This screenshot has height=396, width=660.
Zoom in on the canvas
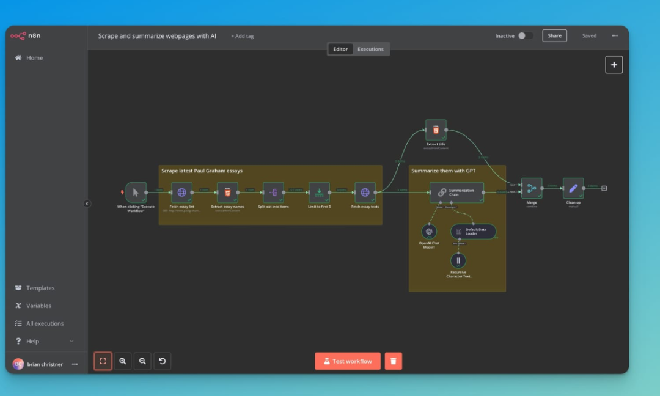122,361
